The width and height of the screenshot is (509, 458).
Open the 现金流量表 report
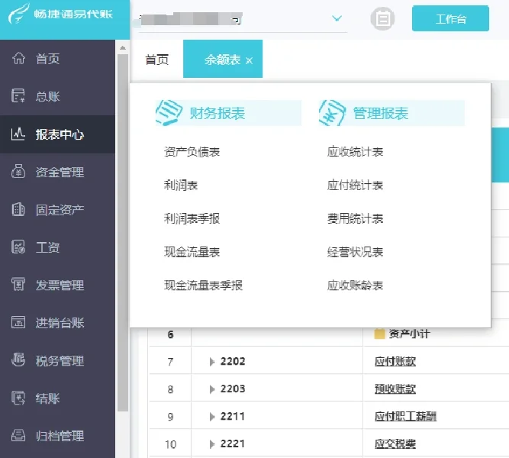tap(192, 252)
